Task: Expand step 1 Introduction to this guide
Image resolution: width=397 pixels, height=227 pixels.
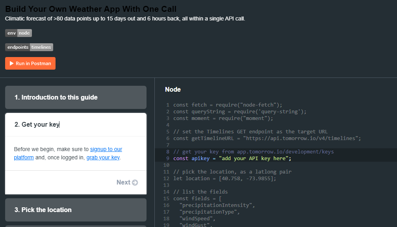Action: 76,97
